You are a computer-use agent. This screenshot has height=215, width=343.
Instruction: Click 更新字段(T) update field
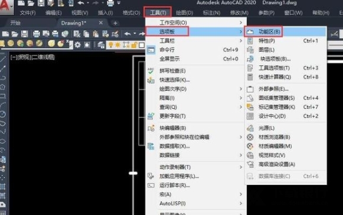tap(196, 117)
